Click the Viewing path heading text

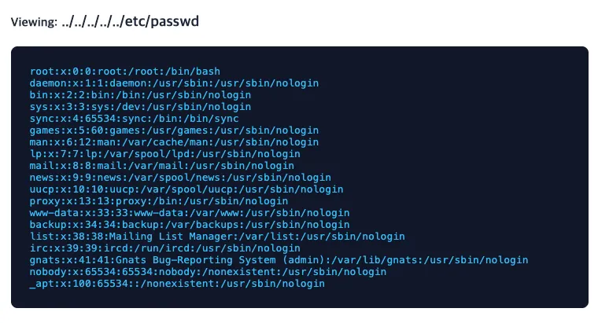104,21
